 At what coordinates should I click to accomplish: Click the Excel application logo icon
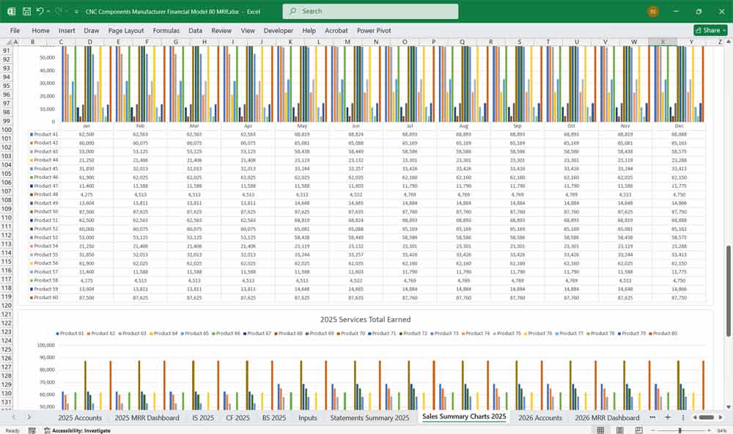coord(11,11)
